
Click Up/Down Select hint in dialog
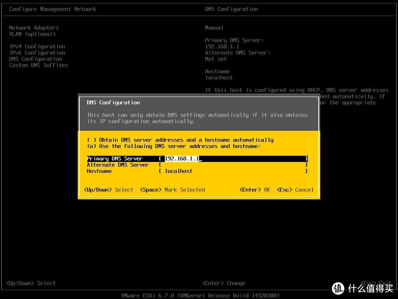tap(108, 190)
